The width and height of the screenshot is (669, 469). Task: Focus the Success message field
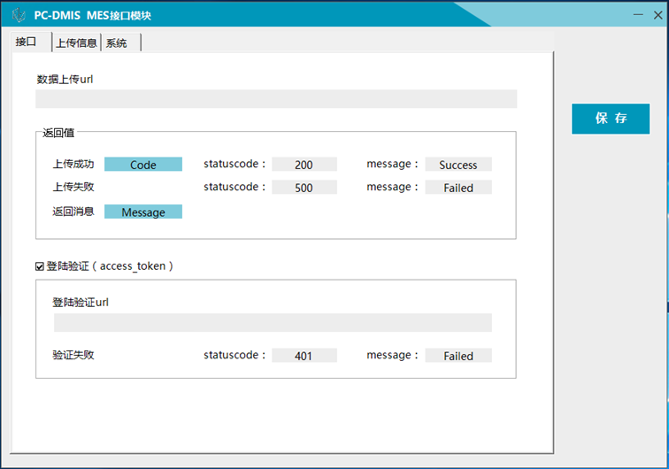(458, 165)
